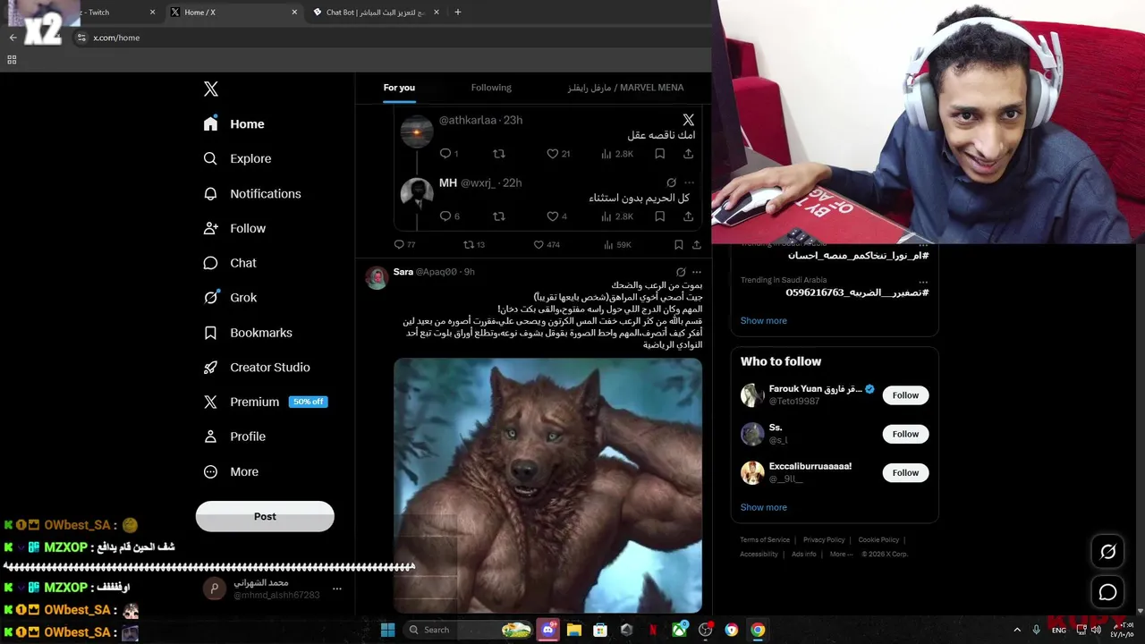Viewport: 1145px width, 644px height.
Task: Expand the More footer menu
Action: pyautogui.click(x=841, y=554)
